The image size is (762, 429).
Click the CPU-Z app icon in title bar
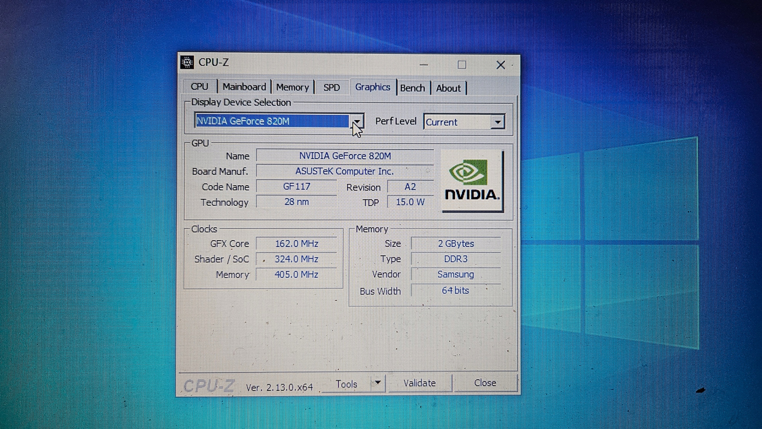click(x=187, y=62)
